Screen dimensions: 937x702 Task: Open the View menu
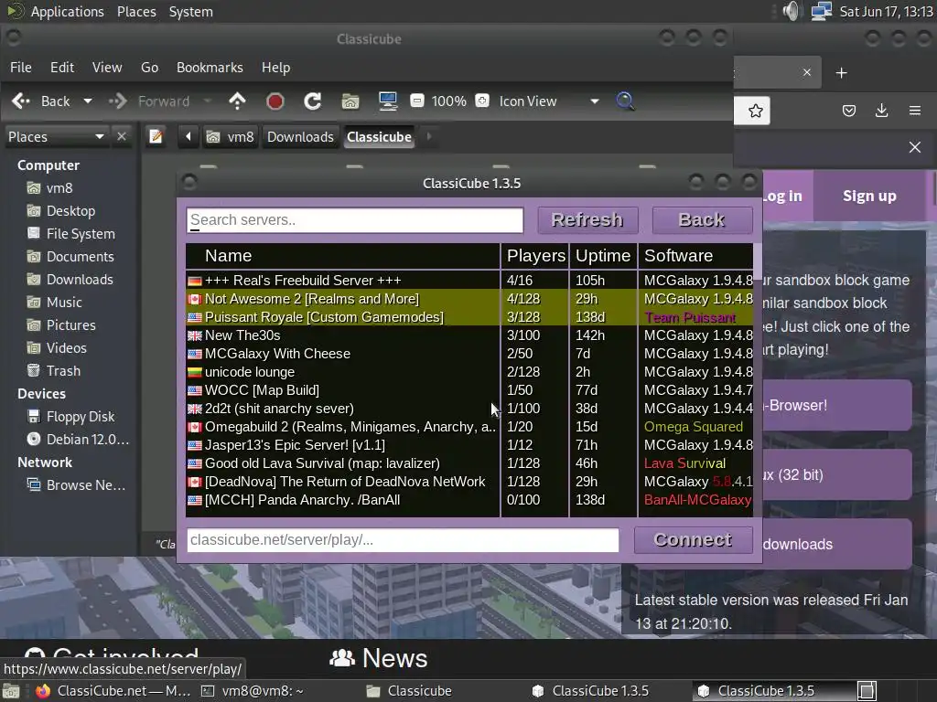tap(107, 68)
